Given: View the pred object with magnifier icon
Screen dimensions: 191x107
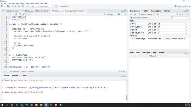Looking at the screenshot, I should tap(186, 30).
